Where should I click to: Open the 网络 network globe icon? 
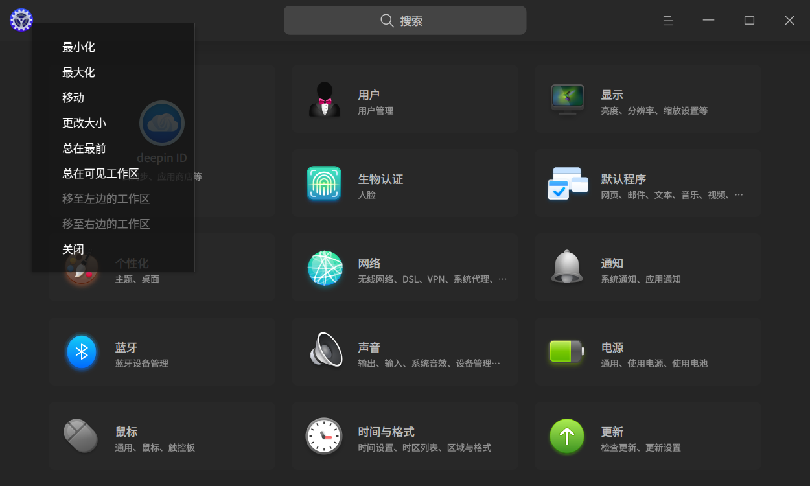(x=325, y=268)
